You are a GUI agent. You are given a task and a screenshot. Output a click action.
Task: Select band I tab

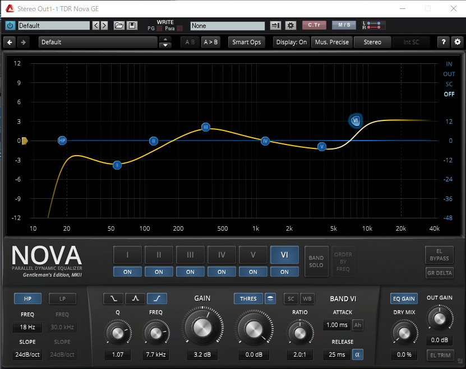point(127,255)
